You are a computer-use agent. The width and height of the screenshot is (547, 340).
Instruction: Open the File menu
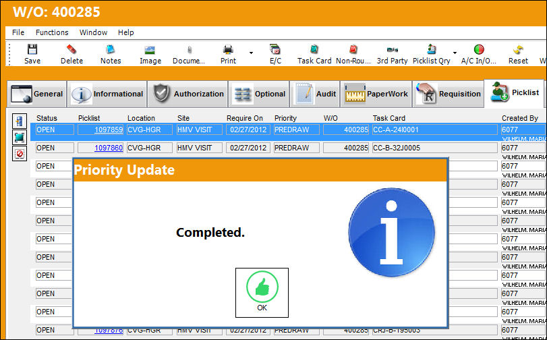[x=18, y=32]
